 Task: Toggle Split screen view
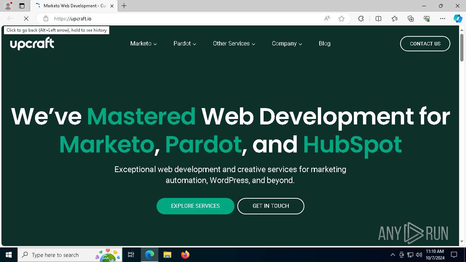378,19
